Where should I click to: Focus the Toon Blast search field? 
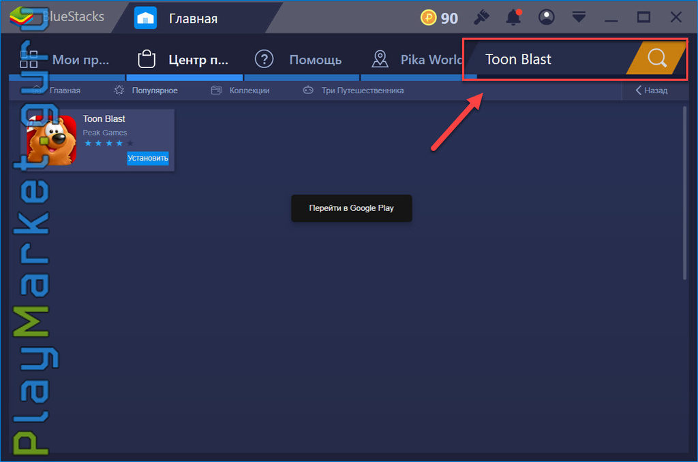(551, 59)
